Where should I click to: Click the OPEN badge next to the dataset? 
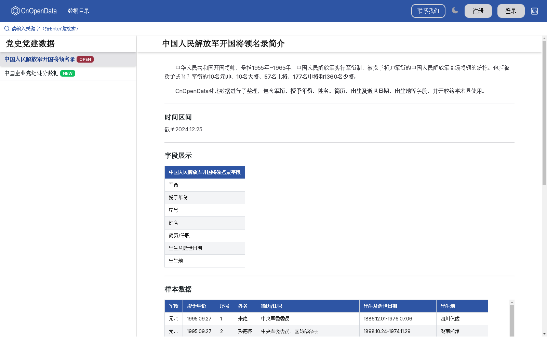pyautogui.click(x=85, y=59)
